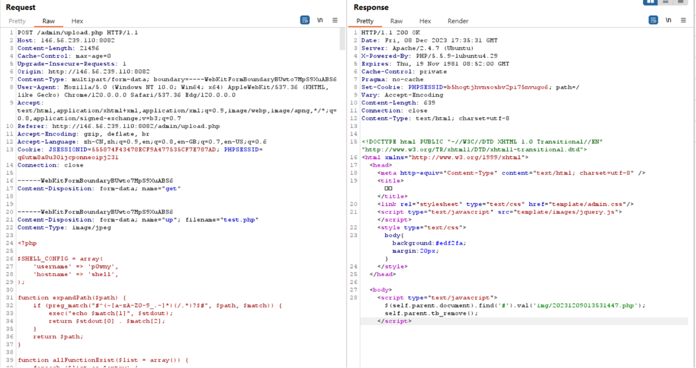Click the $SHELL_CONFIG = array( line

(x=60, y=258)
